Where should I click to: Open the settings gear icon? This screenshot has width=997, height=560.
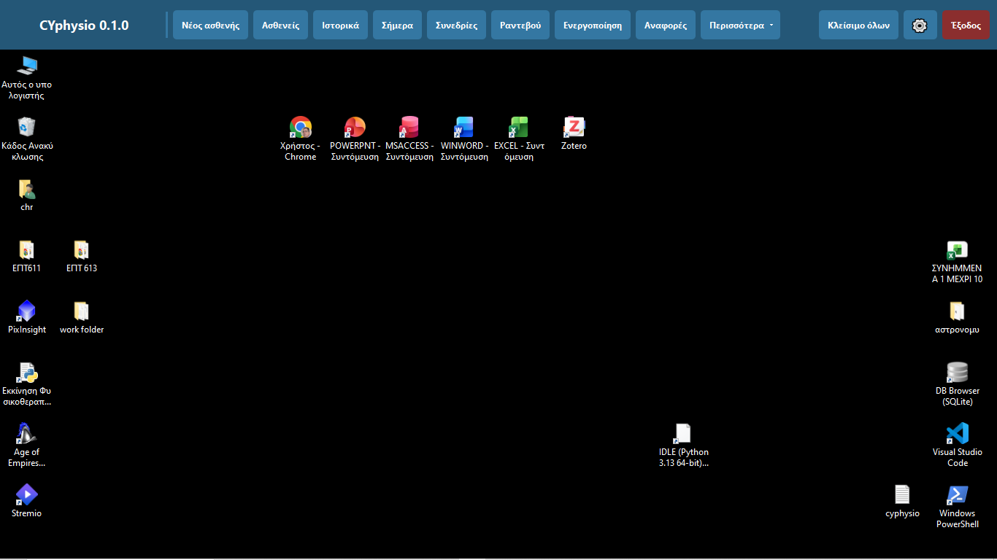pyautogui.click(x=920, y=25)
